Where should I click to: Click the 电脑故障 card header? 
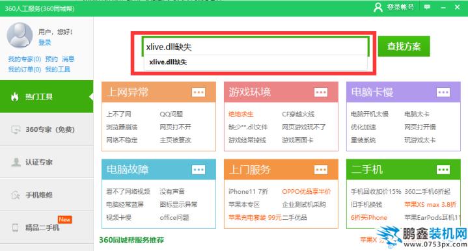[158, 170]
